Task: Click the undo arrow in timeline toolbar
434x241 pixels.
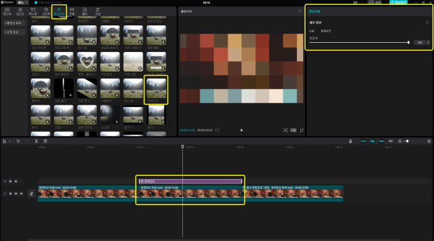Action: click(18, 141)
